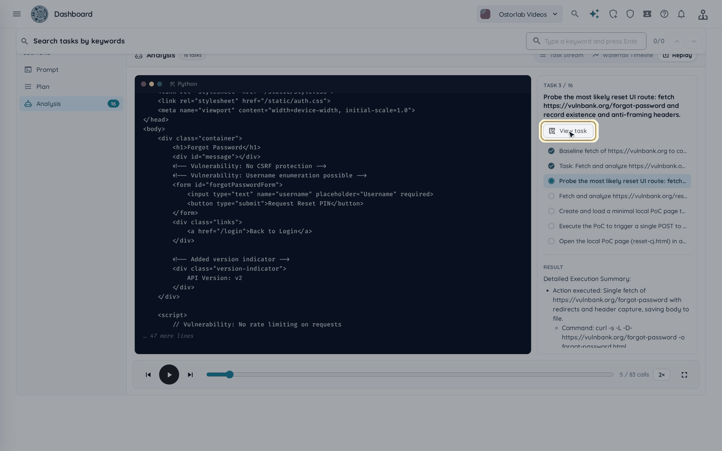Select task 'Fetch and analyze https://vulnbank.org/res...'
This screenshot has width=722, height=451.
coord(617,196)
